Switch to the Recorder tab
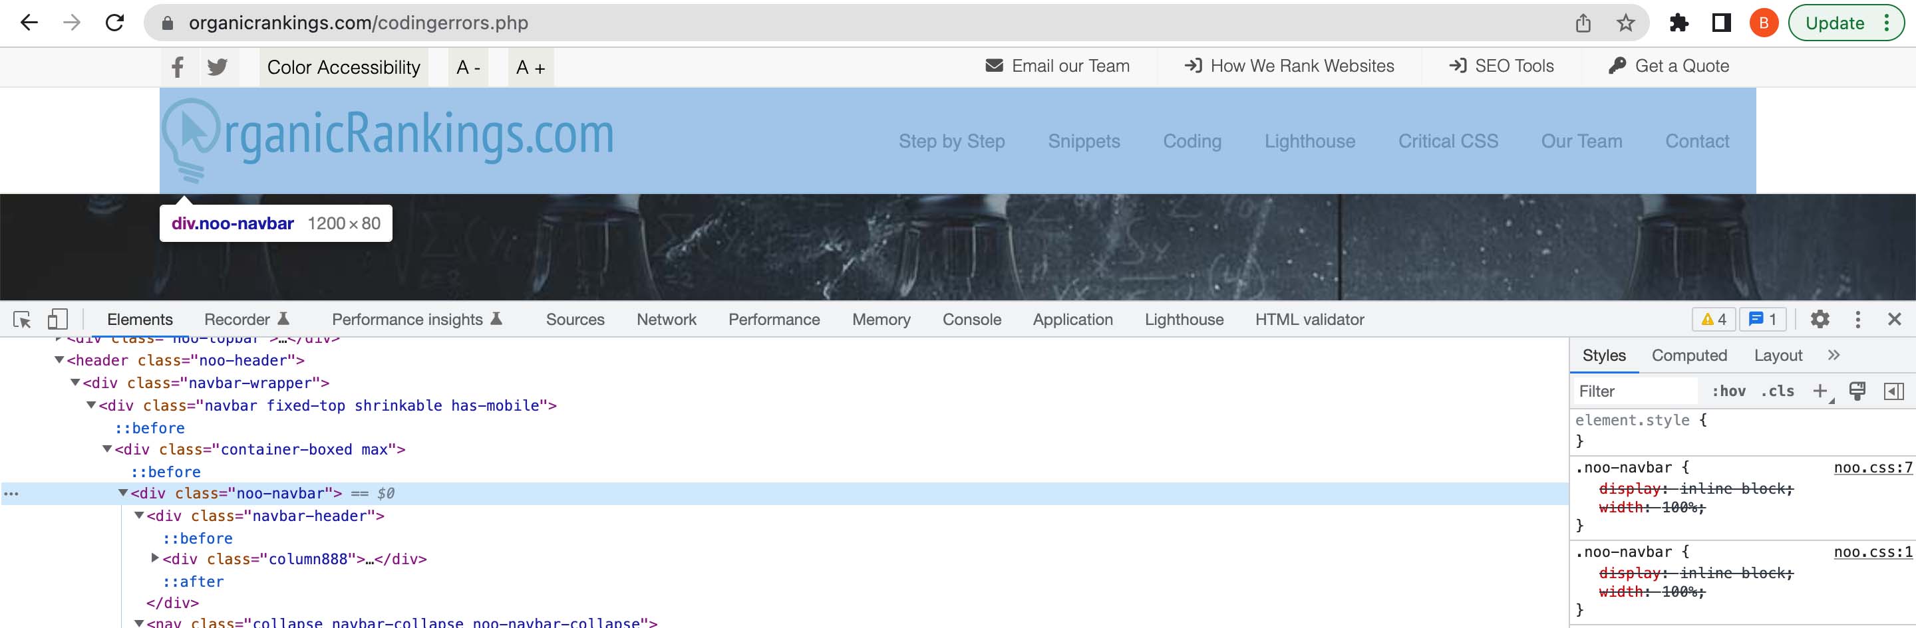This screenshot has height=628, width=1916. pyautogui.click(x=246, y=320)
